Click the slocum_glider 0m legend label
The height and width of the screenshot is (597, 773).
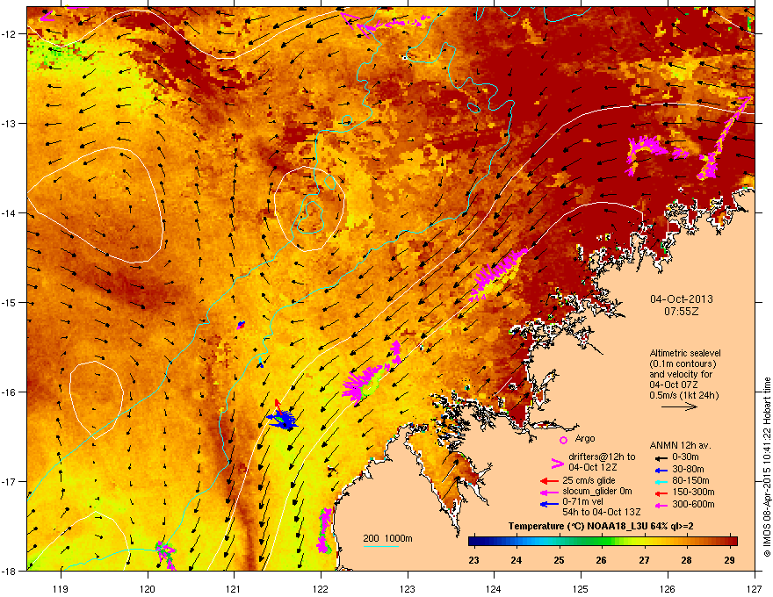click(597, 492)
